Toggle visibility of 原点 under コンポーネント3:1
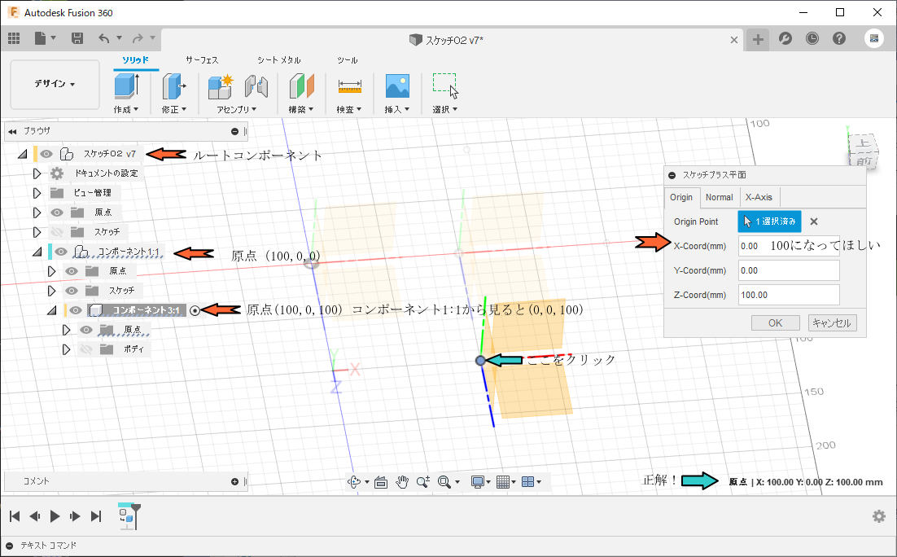Image resolution: width=897 pixels, height=557 pixels. pyautogui.click(x=86, y=330)
